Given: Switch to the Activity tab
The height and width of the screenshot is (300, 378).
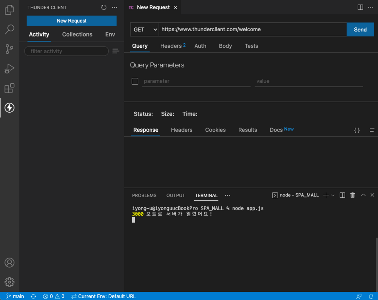Looking at the screenshot, I should [39, 34].
